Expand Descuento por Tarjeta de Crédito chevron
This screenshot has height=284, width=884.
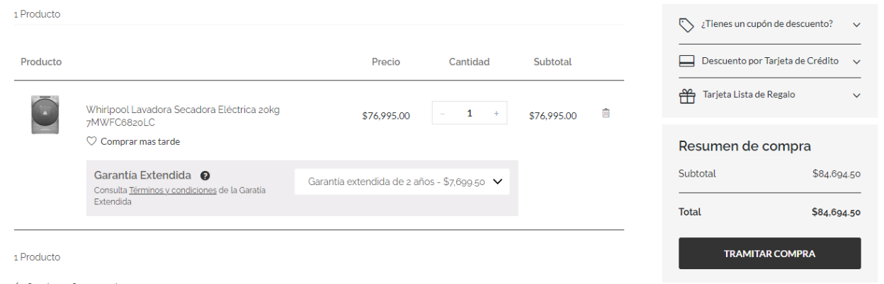(x=856, y=61)
